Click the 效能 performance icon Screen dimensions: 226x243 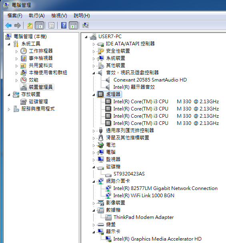point(24,80)
